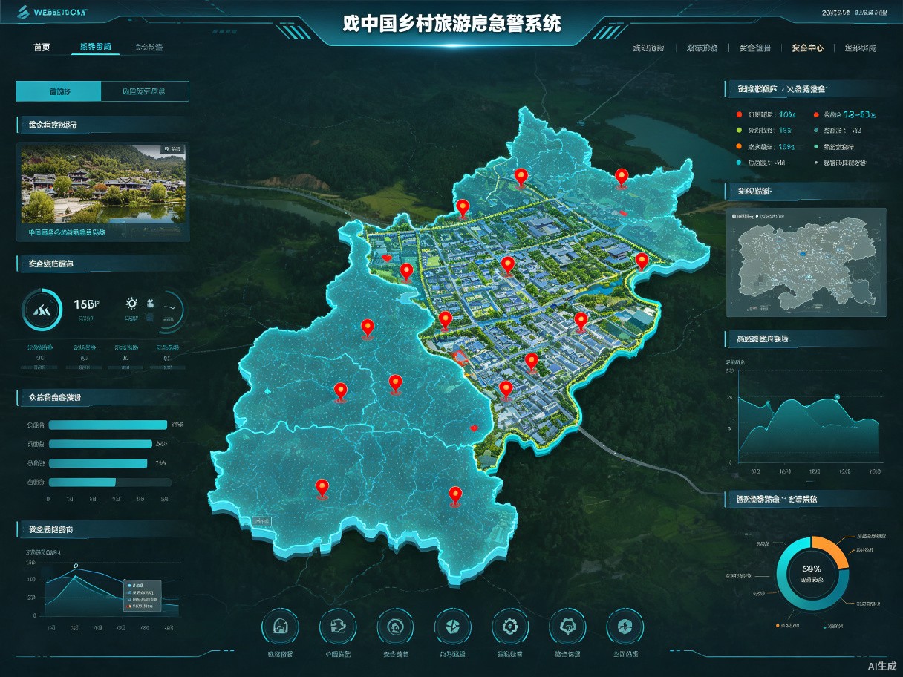The width and height of the screenshot is (903, 677).
Task: Open the village scenery photo
Action: click(x=102, y=183)
